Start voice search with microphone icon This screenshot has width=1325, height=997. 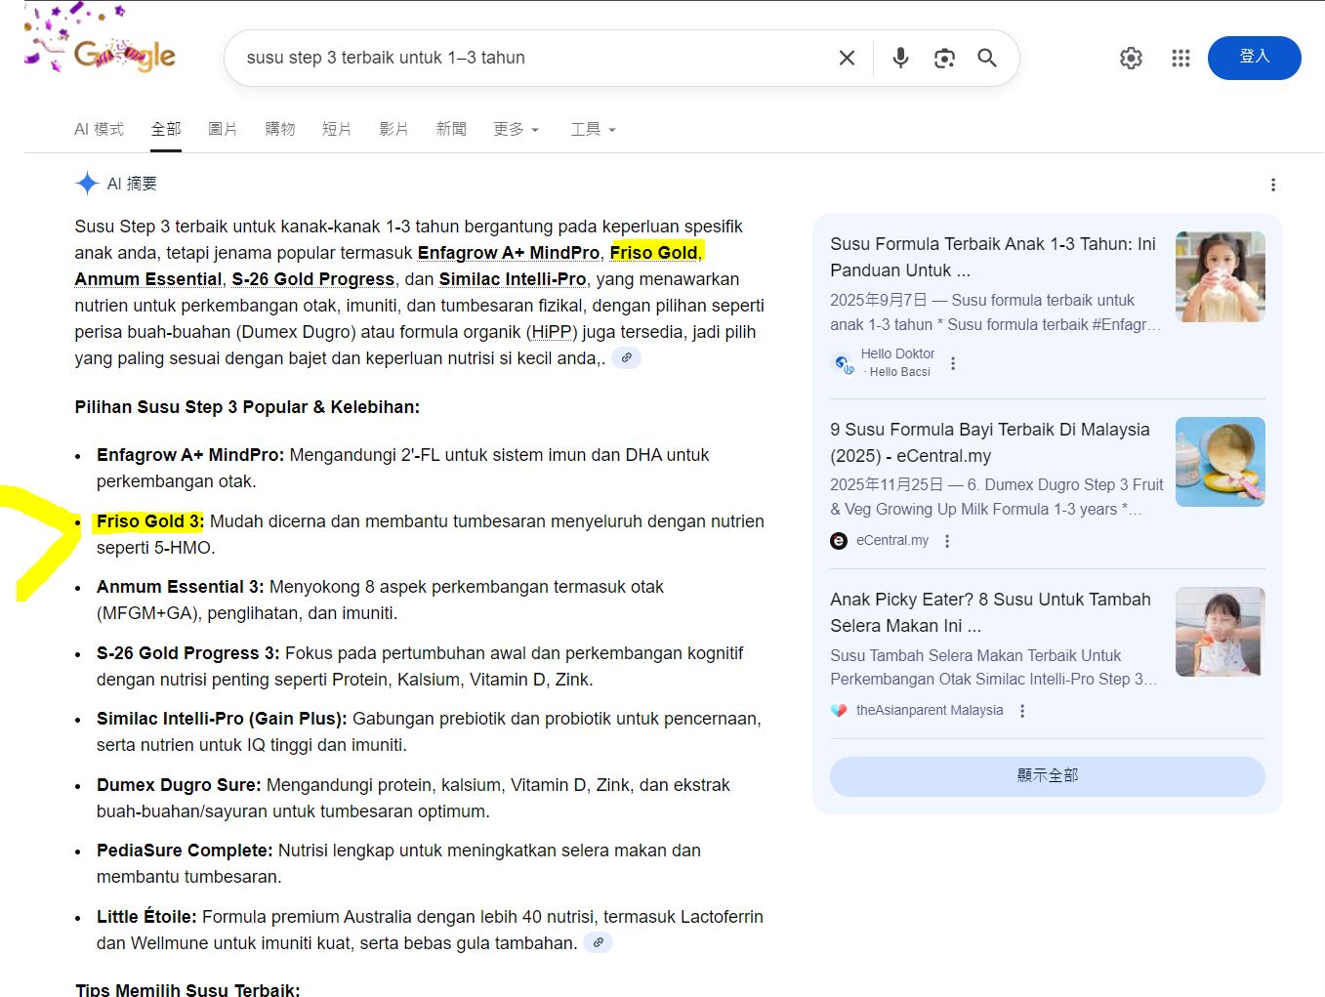pyautogui.click(x=900, y=59)
